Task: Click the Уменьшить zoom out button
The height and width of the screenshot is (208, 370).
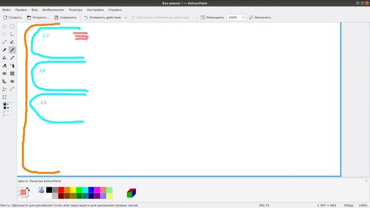Action: (x=212, y=17)
